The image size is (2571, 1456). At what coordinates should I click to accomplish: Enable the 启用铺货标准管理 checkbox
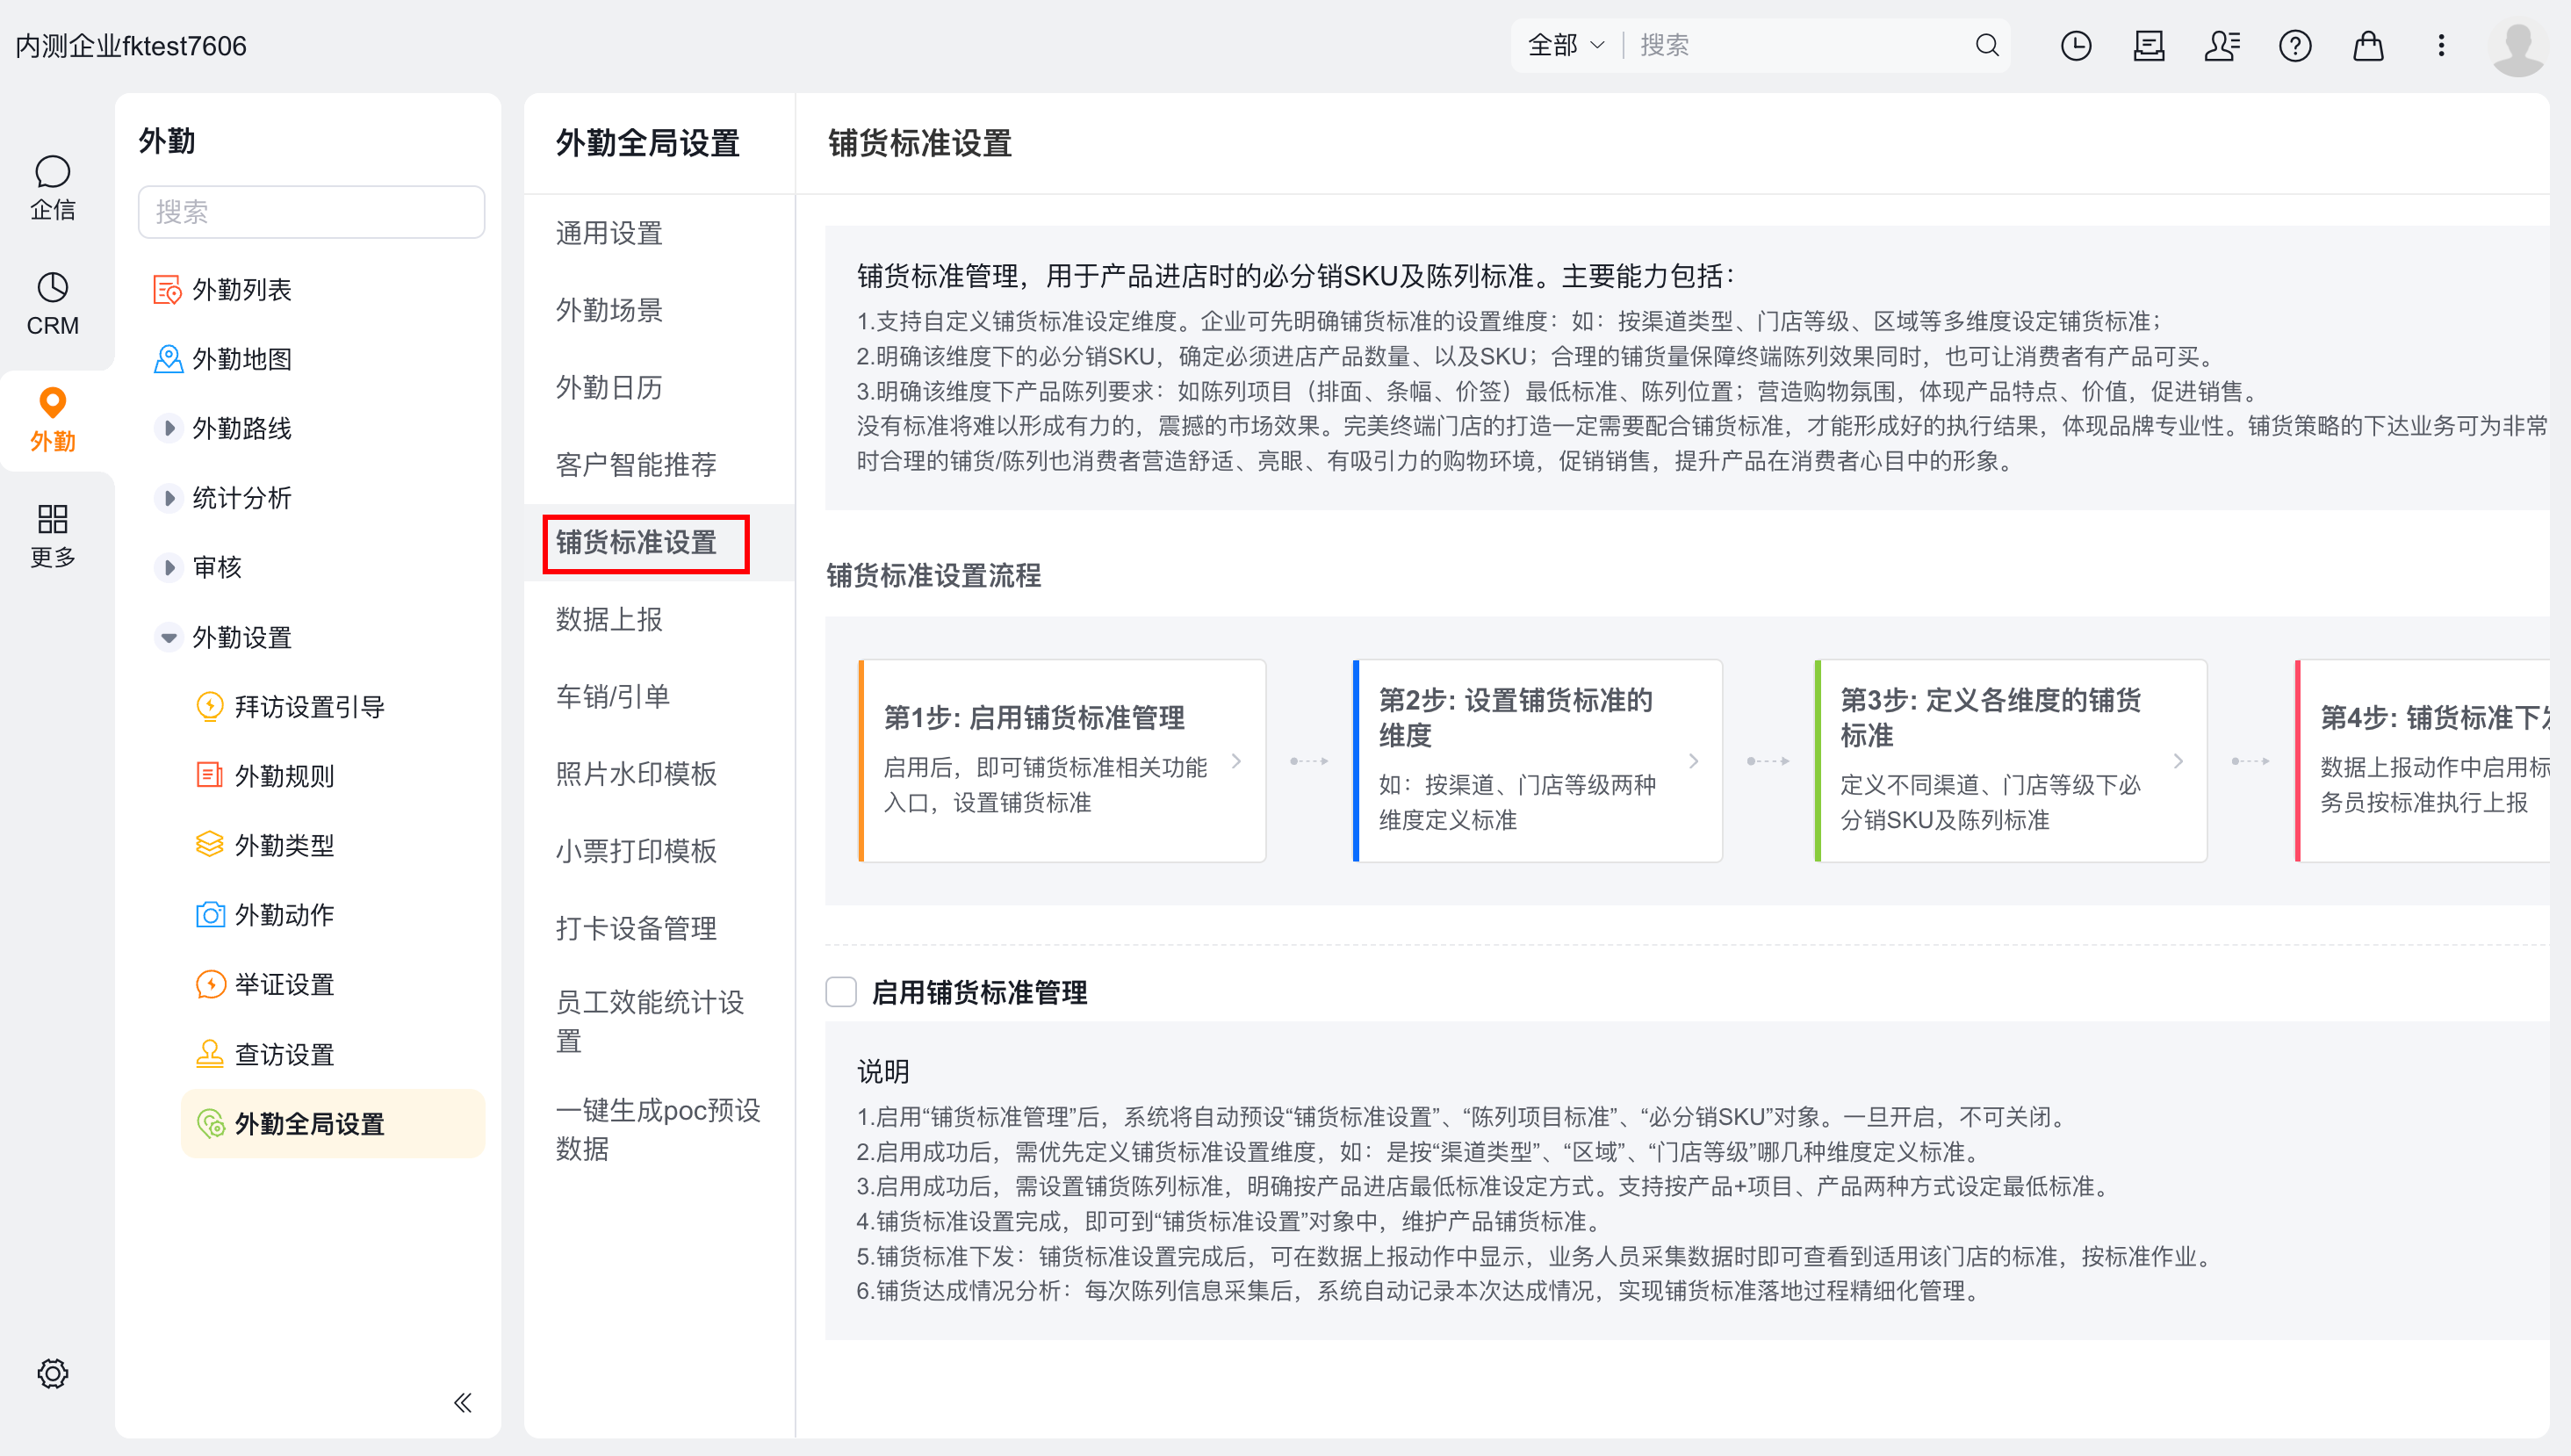pos(842,992)
